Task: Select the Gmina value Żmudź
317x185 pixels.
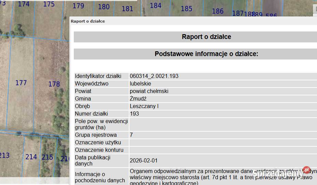Action: point(138,98)
